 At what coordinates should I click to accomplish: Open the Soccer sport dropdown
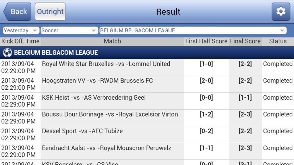point(69,31)
